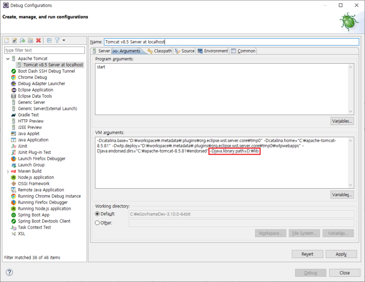Switch to the Environment tab
This screenshot has height=282, width=365.
(213, 51)
